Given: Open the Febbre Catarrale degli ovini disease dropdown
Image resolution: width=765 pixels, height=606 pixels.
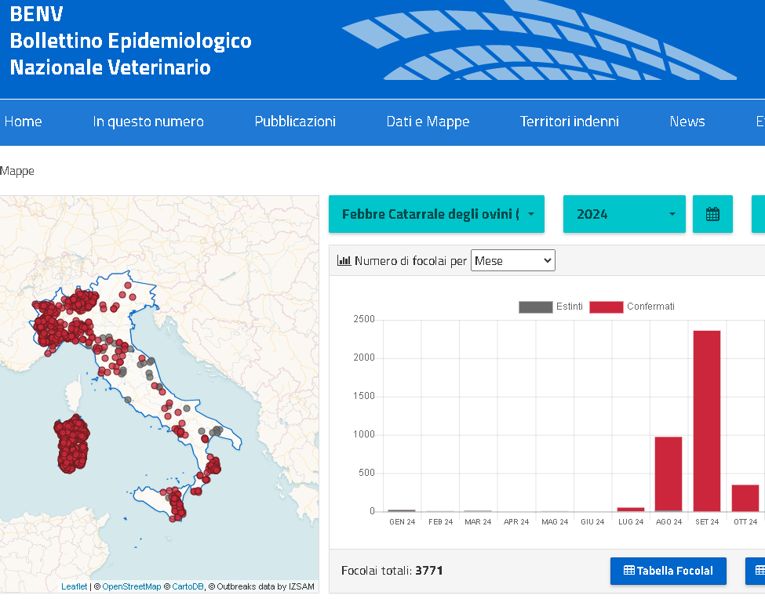Looking at the screenshot, I should click(x=436, y=213).
